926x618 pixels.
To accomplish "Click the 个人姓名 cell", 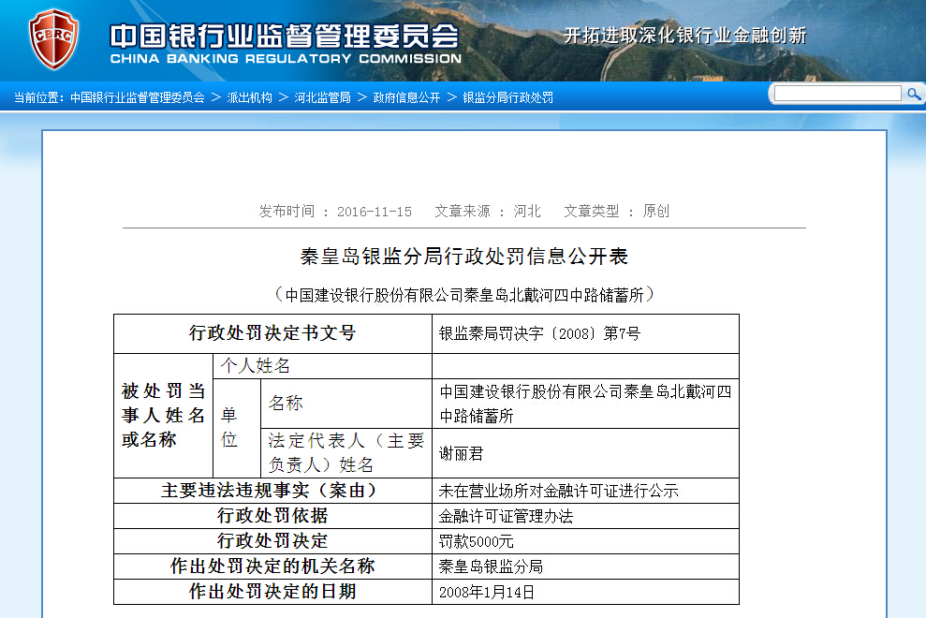I will (322, 366).
